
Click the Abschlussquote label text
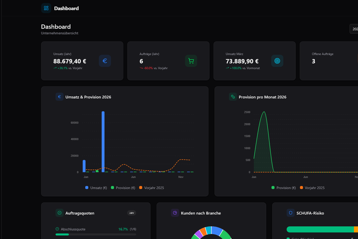[73, 229]
